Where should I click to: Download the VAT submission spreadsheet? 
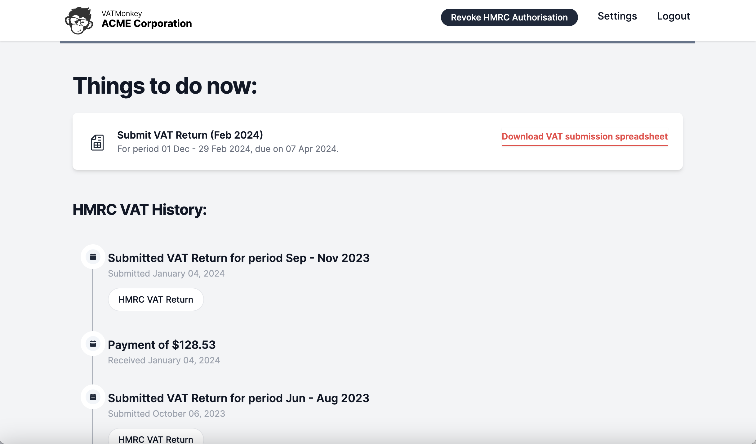tap(585, 137)
